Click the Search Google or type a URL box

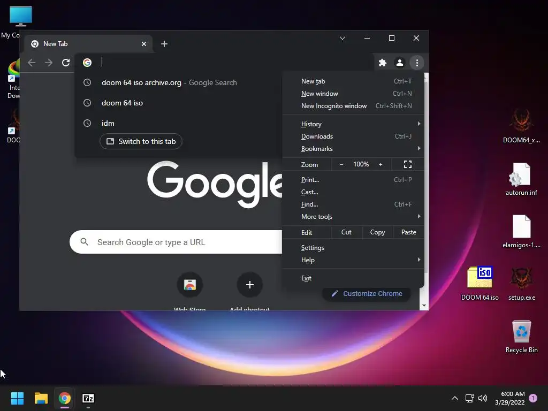pyautogui.click(x=176, y=242)
